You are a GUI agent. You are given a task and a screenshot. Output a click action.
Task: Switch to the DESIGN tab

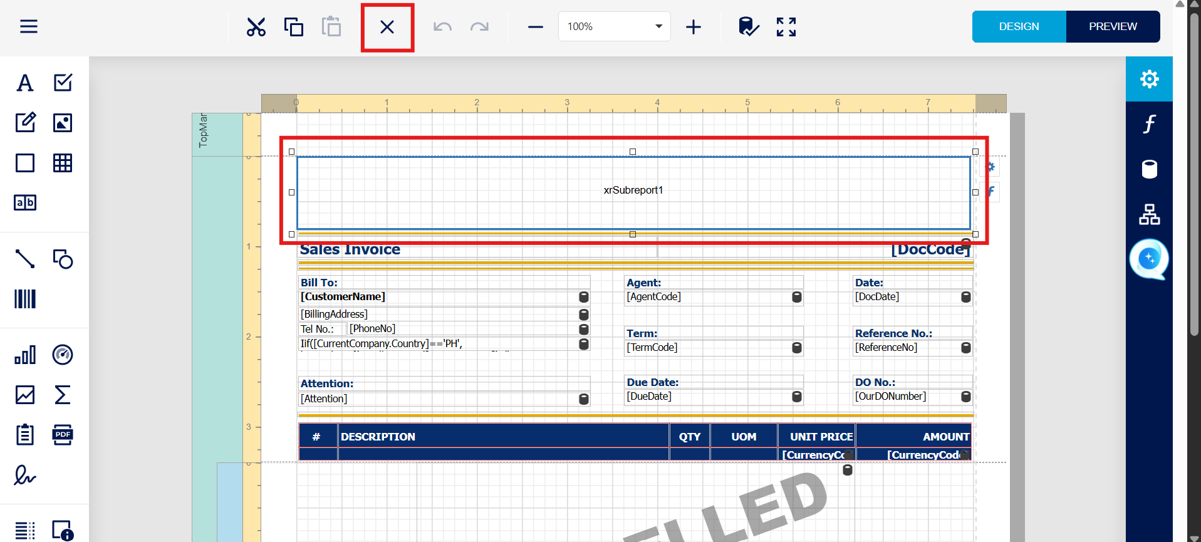pos(1019,26)
